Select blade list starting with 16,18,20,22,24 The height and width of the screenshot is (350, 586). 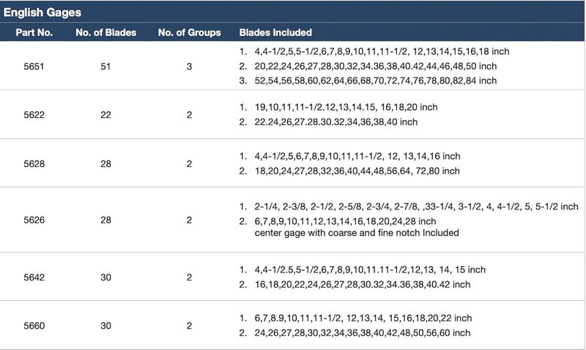tap(363, 285)
